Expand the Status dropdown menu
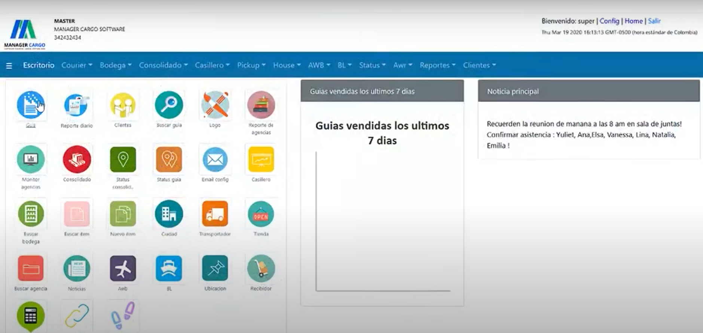703x333 pixels. tap(372, 65)
